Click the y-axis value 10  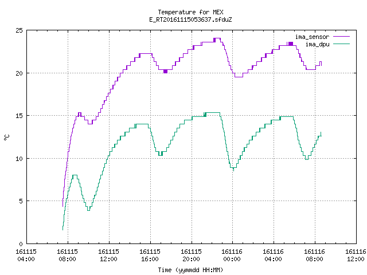tap(19, 159)
